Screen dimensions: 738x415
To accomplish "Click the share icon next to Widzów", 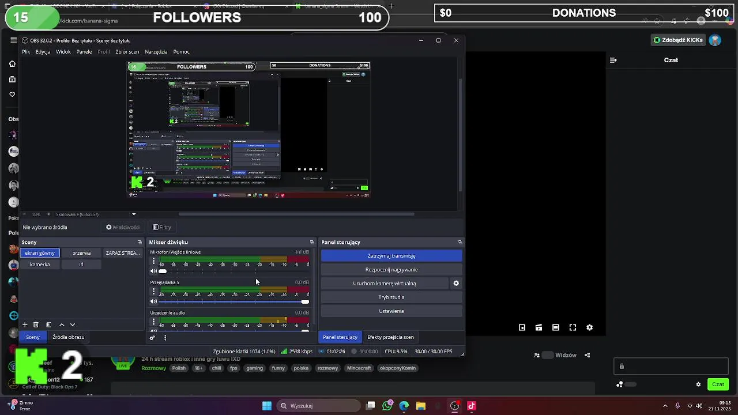I will coord(588,355).
